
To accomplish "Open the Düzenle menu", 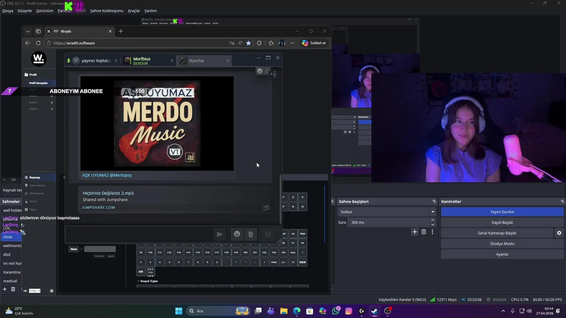I will [x=25, y=11].
